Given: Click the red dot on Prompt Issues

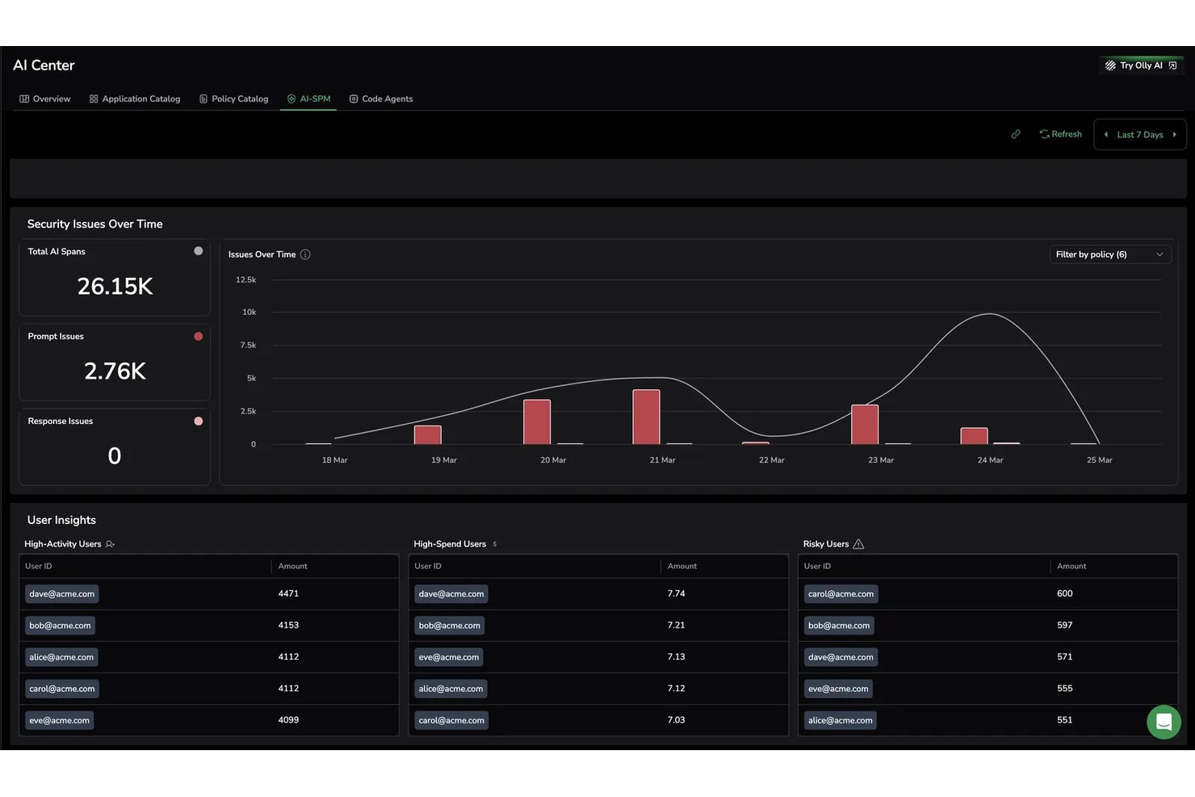Looking at the screenshot, I should pos(199,336).
